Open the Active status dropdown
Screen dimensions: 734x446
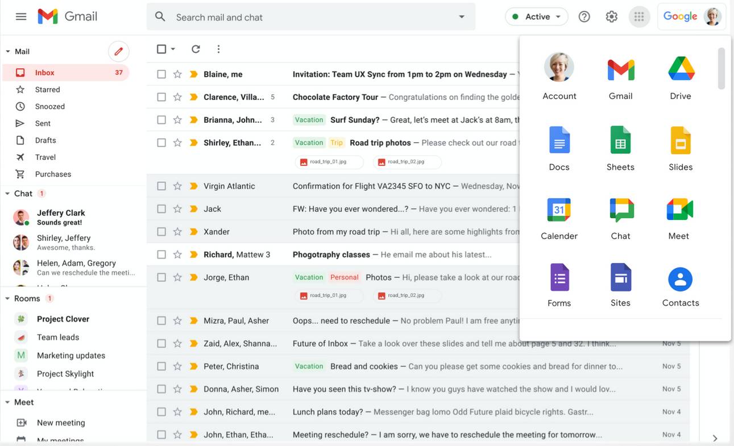click(536, 16)
